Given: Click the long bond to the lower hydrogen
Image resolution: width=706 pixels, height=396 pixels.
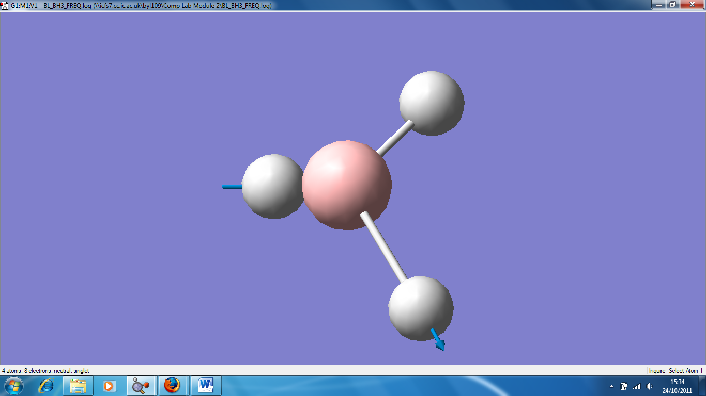Looking at the screenshot, I should (x=384, y=247).
